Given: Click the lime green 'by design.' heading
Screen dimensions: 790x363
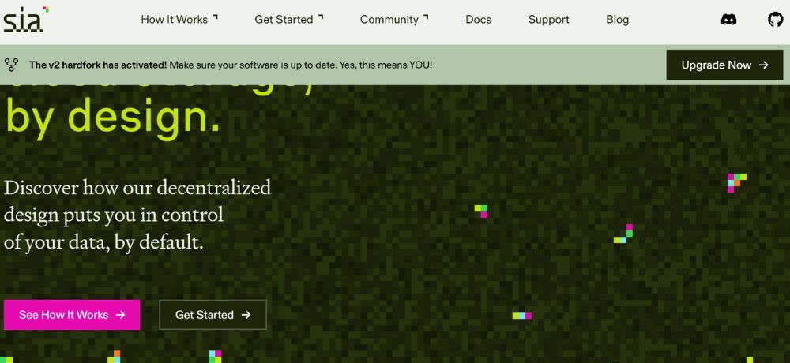Looking at the screenshot, I should 113,117.
